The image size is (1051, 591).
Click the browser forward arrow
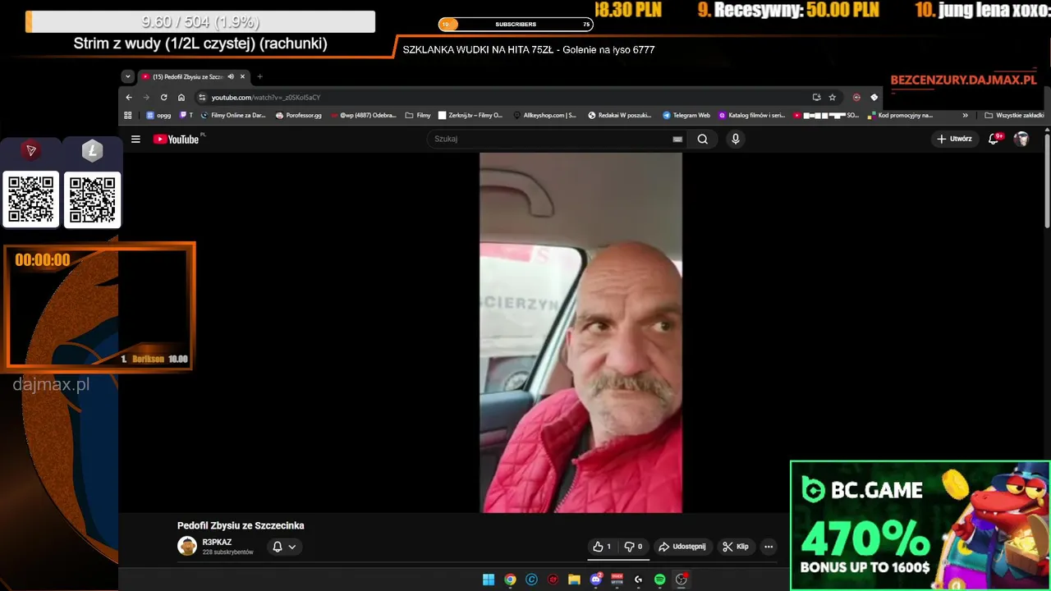pyautogui.click(x=146, y=97)
